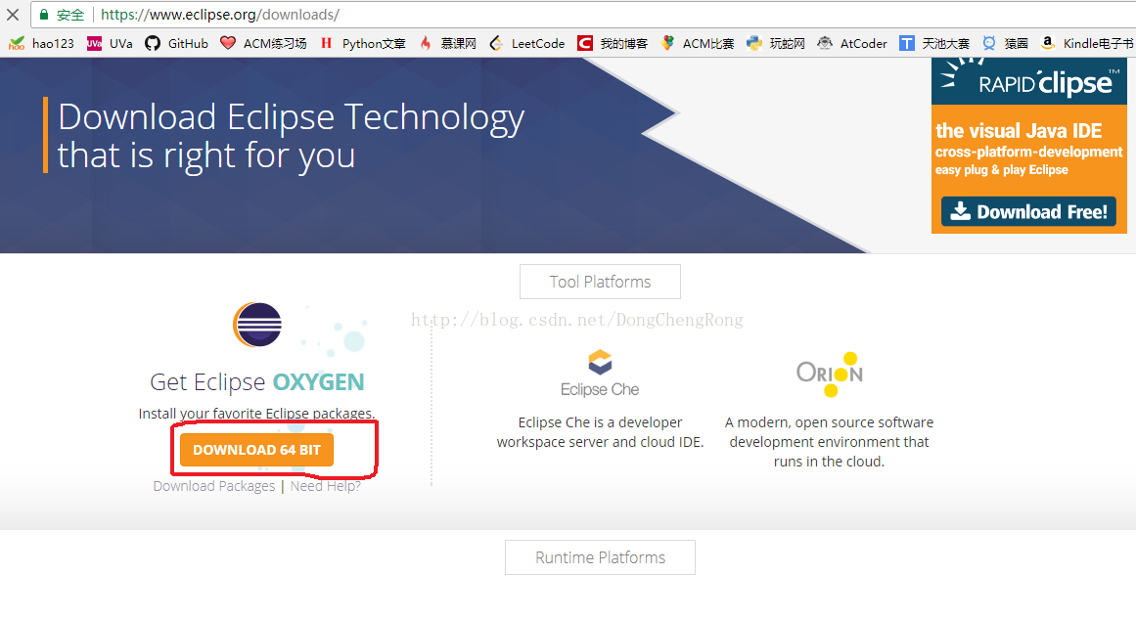Open the Kindle电子书 Amazon bookmark
Screen dimensions: 1136x619
(x=1087, y=43)
